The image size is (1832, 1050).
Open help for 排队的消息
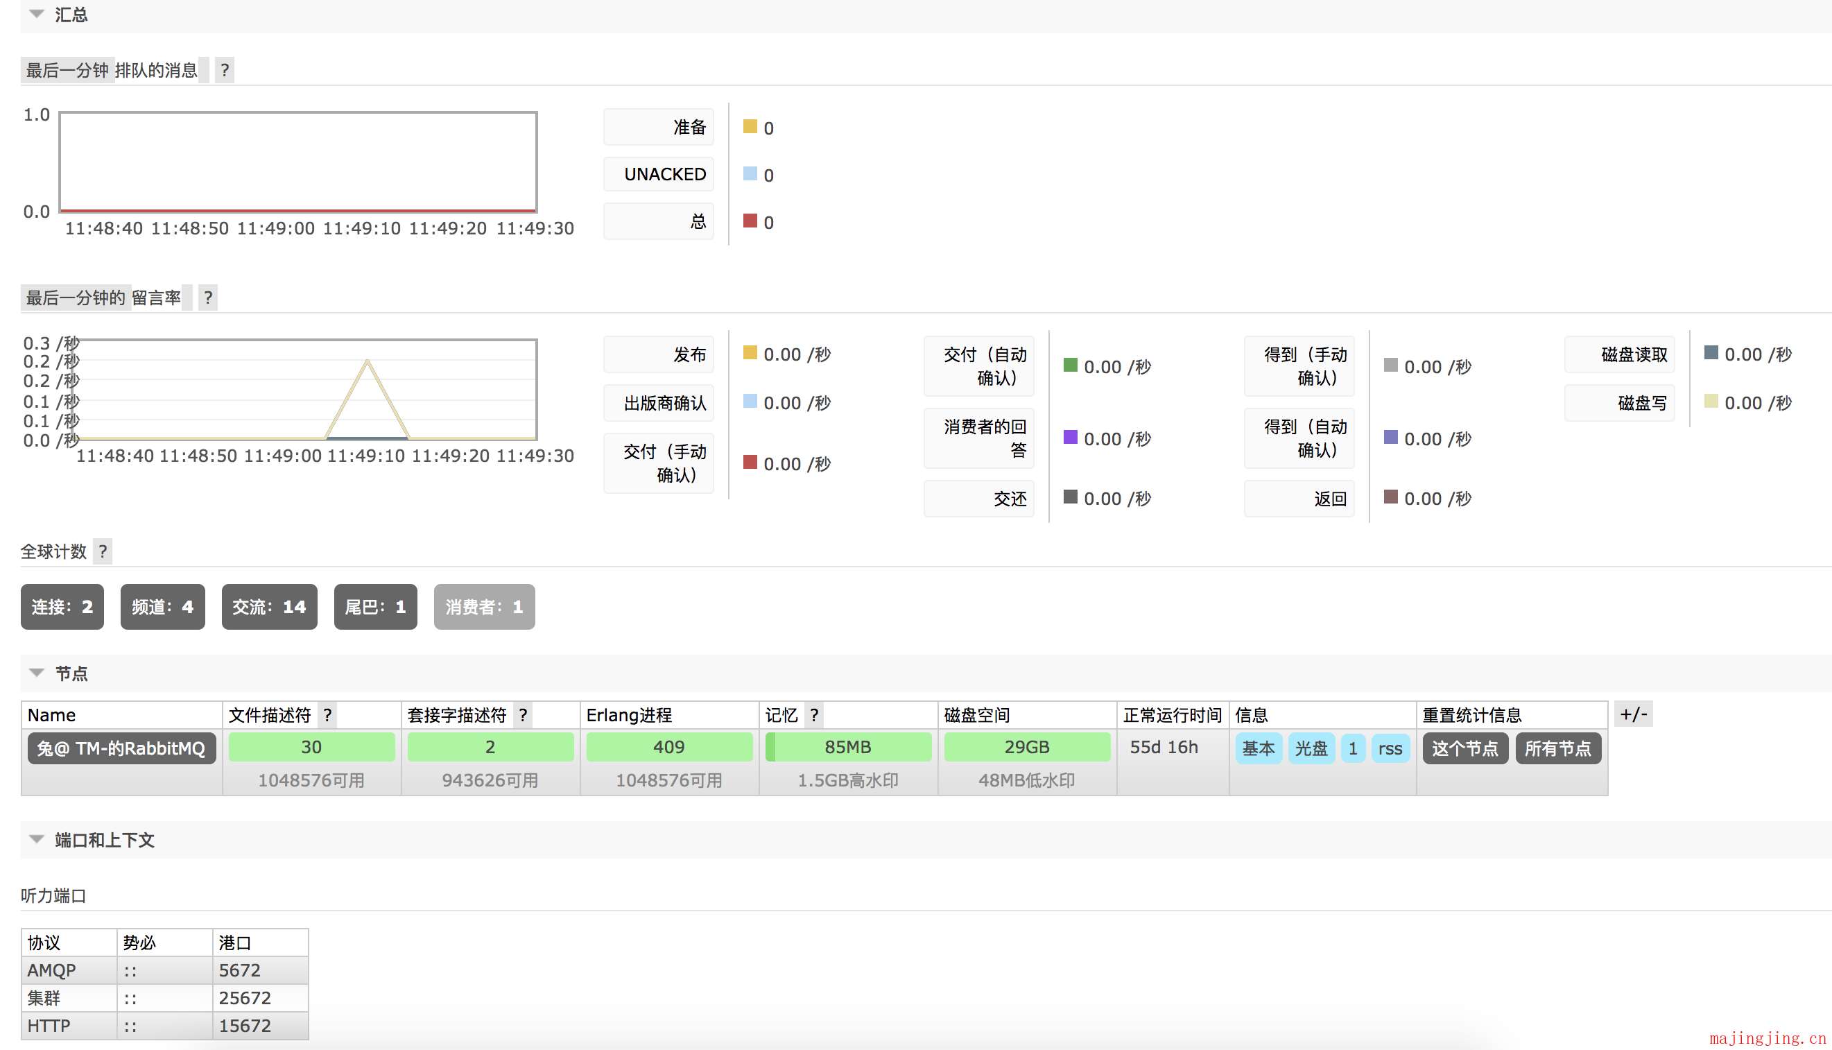225,70
